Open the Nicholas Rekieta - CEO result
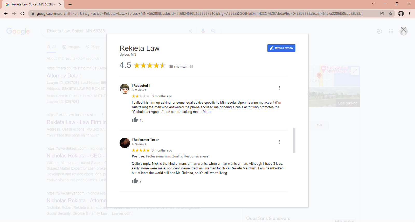The image size is (415, 223). pyautogui.click(x=75, y=156)
